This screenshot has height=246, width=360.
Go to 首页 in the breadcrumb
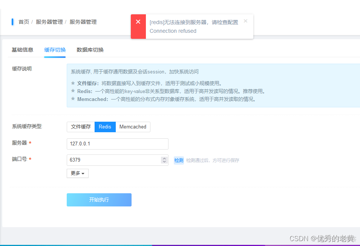tap(24, 22)
